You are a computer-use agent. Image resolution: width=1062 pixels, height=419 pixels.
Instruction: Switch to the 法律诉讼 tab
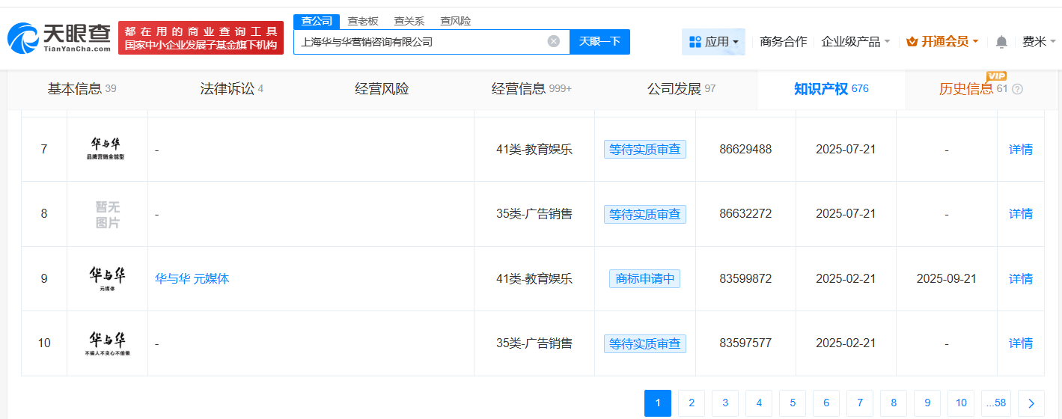(231, 89)
